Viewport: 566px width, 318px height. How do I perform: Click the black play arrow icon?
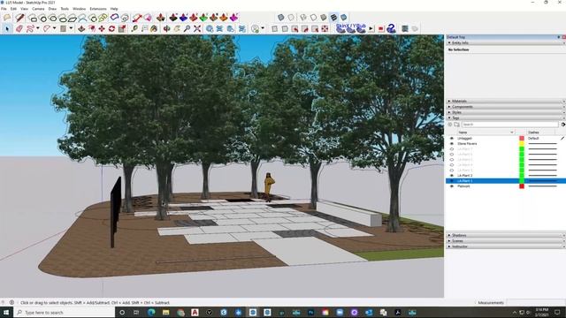371,28
